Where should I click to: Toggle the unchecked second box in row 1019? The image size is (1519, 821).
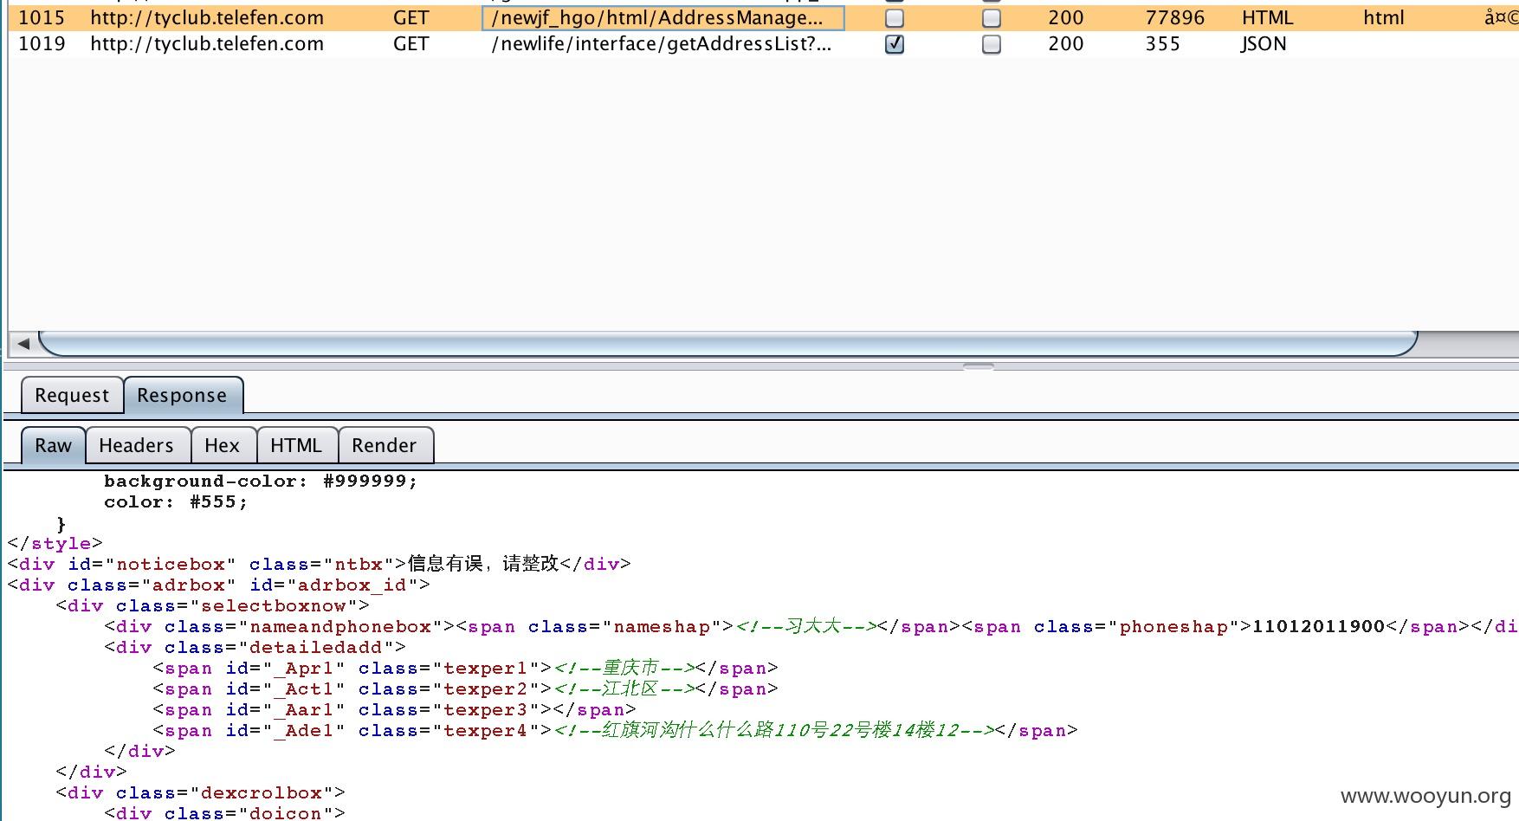point(992,44)
